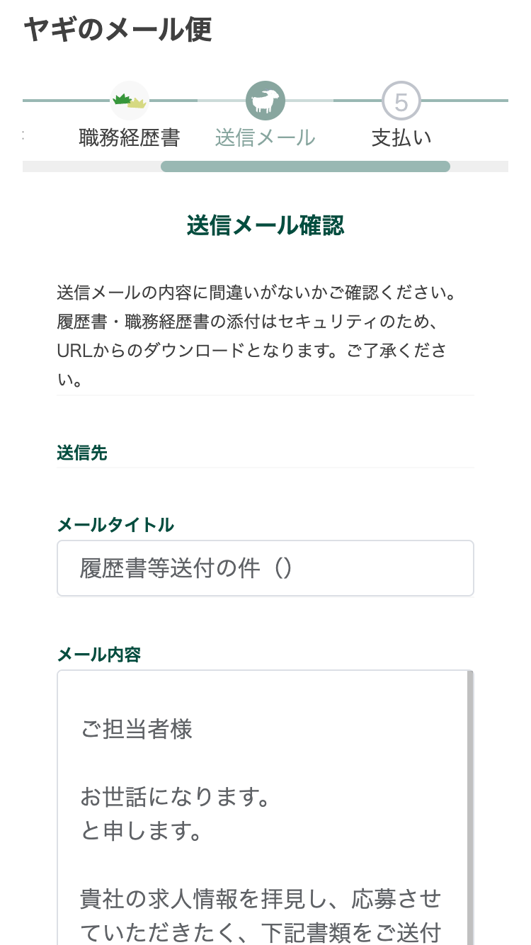The height and width of the screenshot is (945, 531).
Task: Click the メールタイトル label
Action: coord(115,525)
